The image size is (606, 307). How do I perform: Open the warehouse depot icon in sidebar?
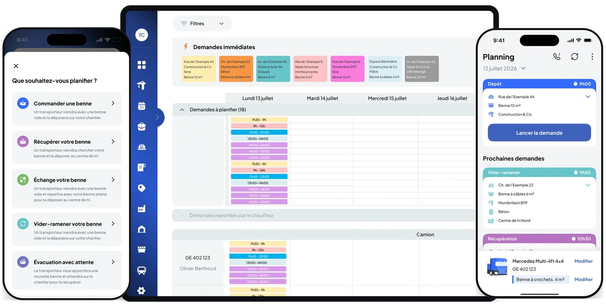(x=142, y=229)
